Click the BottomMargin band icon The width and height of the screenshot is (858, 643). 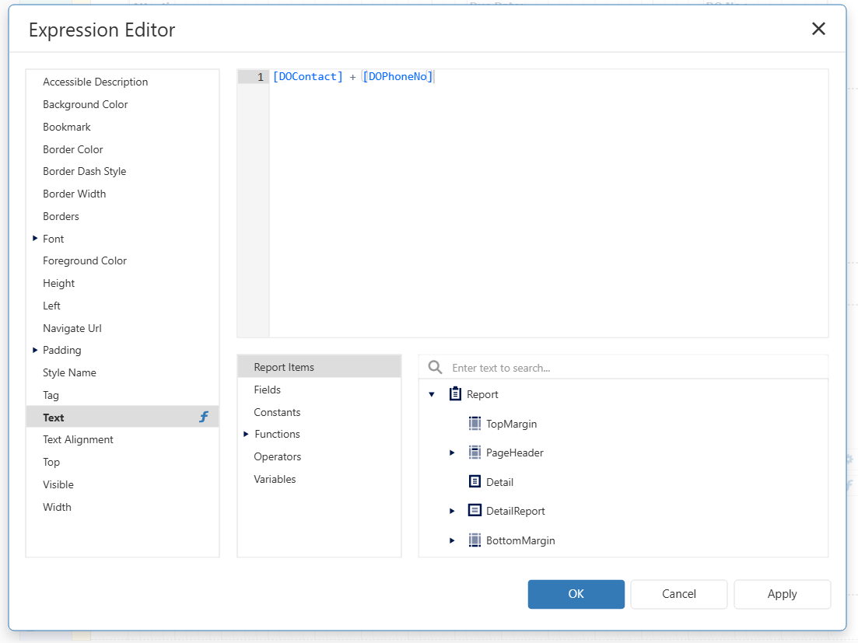475,540
